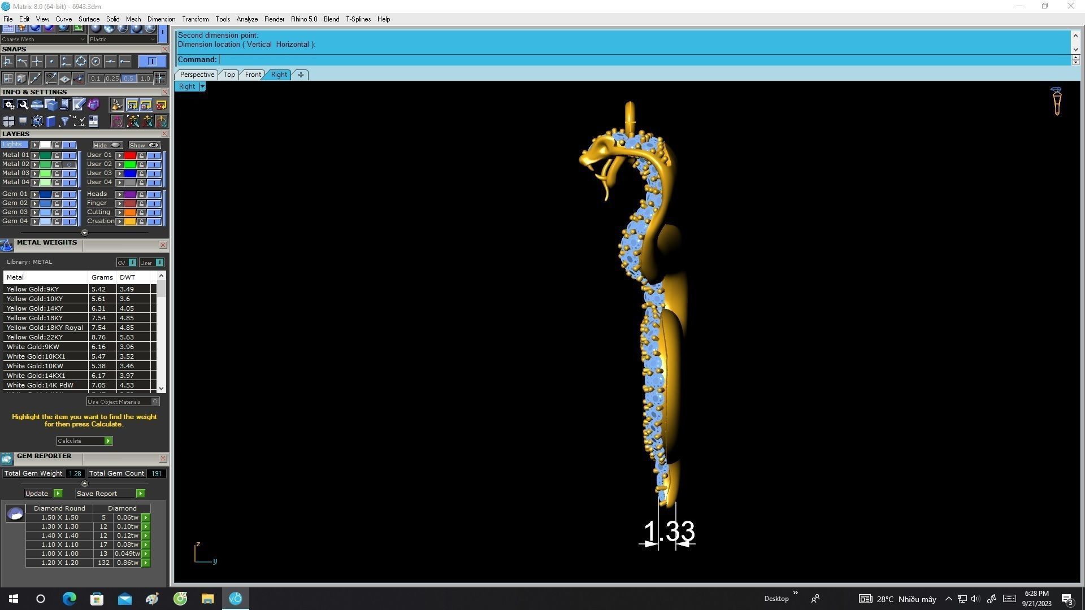Toggle the 45-degree angle snap icon
This screenshot has height=610, width=1085.
coord(51,79)
